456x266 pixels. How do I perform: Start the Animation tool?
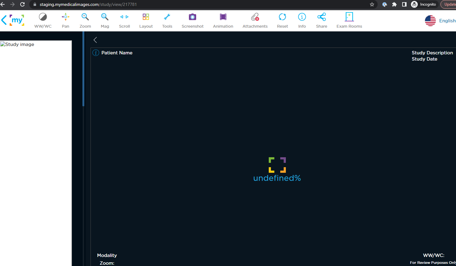[x=223, y=21]
